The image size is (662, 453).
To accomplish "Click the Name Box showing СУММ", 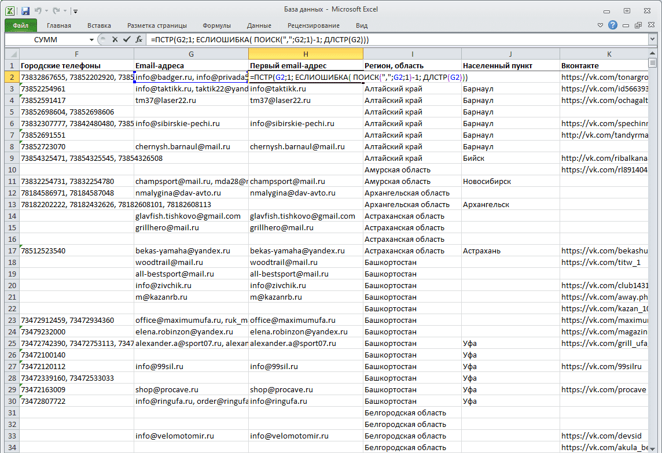I will click(46, 40).
